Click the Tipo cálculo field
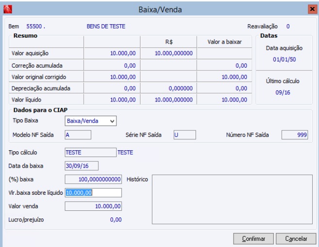Viewport: 319px width, 247px height. coord(90,152)
